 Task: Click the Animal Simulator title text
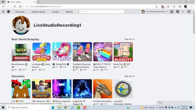[102, 101]
